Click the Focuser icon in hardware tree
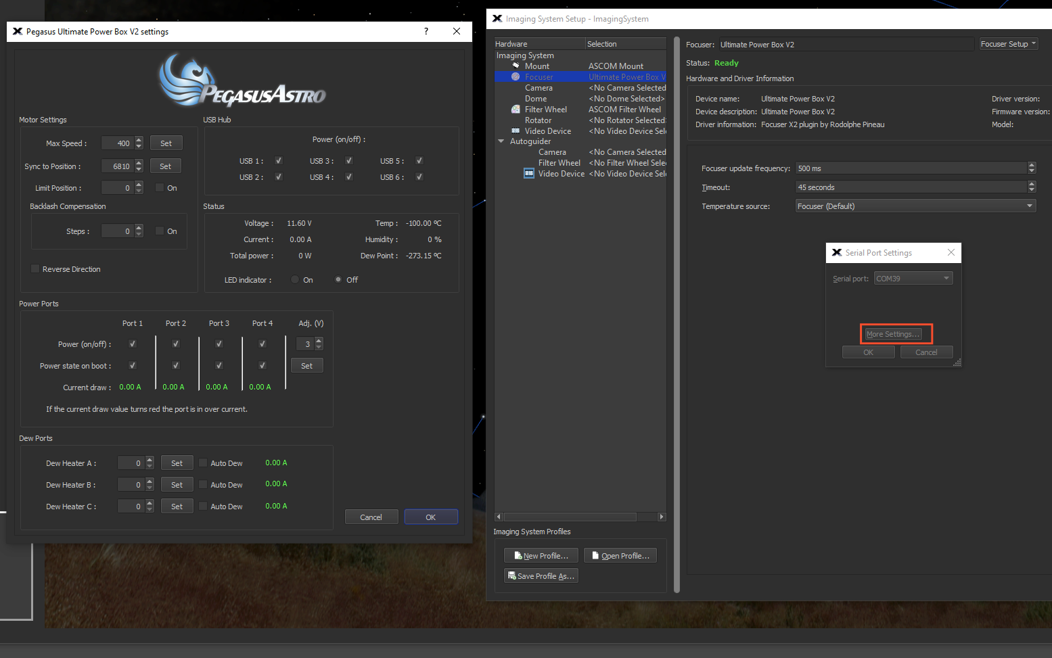This screenshot has width=1052, height=658. tap(516, 76)
